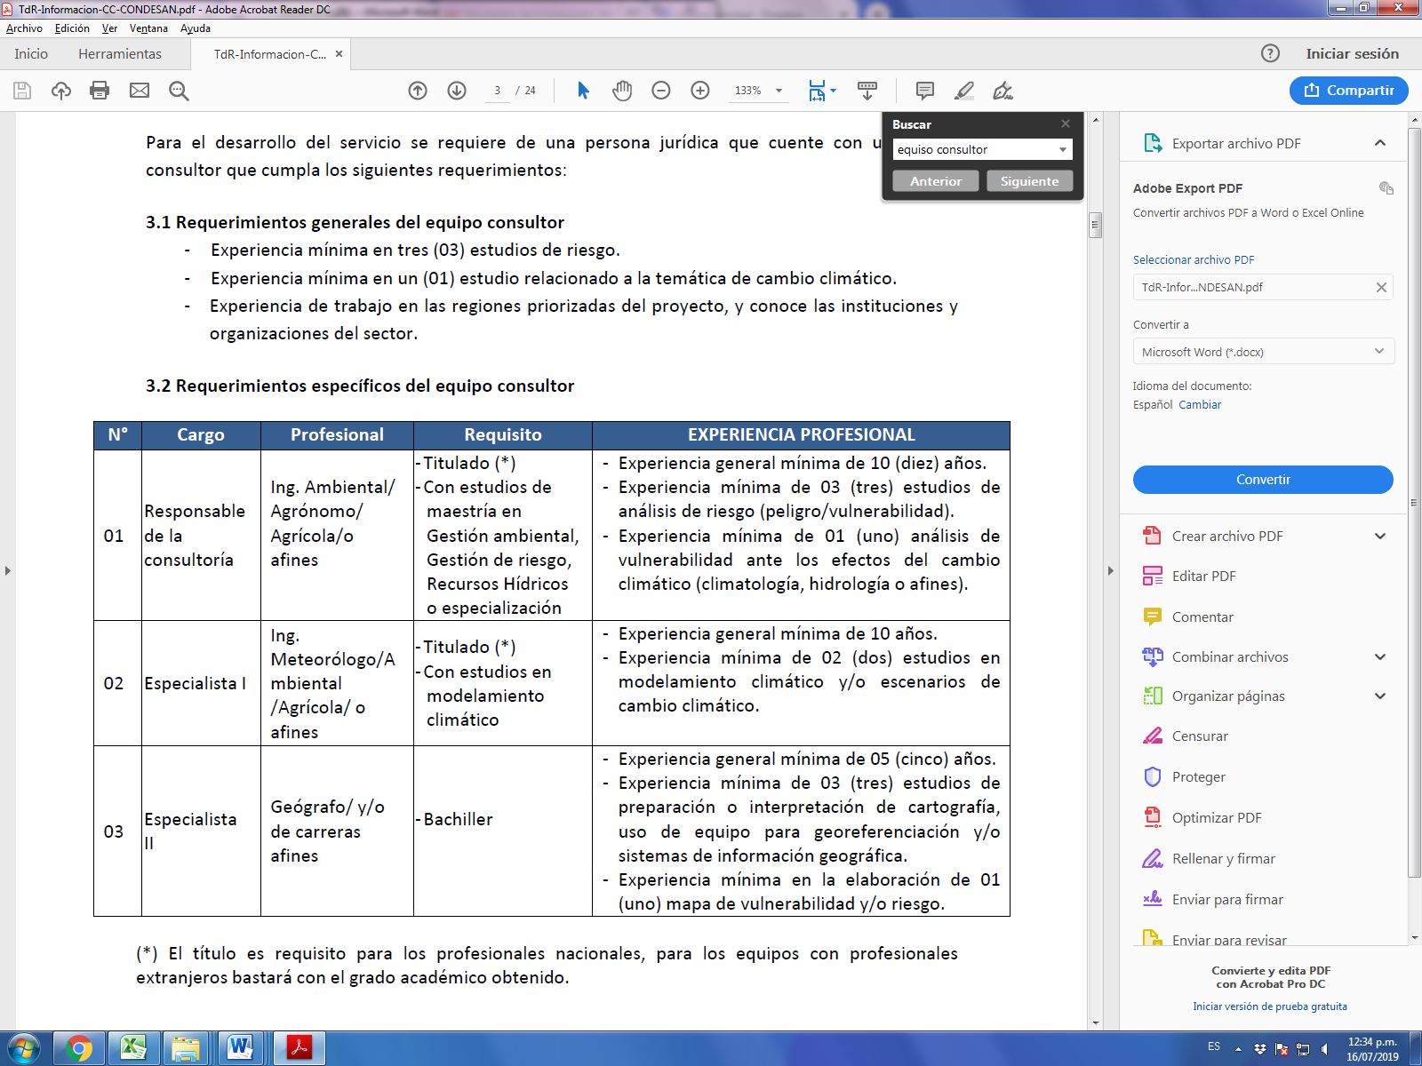Open the Edición menu
The width and height of the screenshot is (1422, 1066).
(x=72, y=28)
